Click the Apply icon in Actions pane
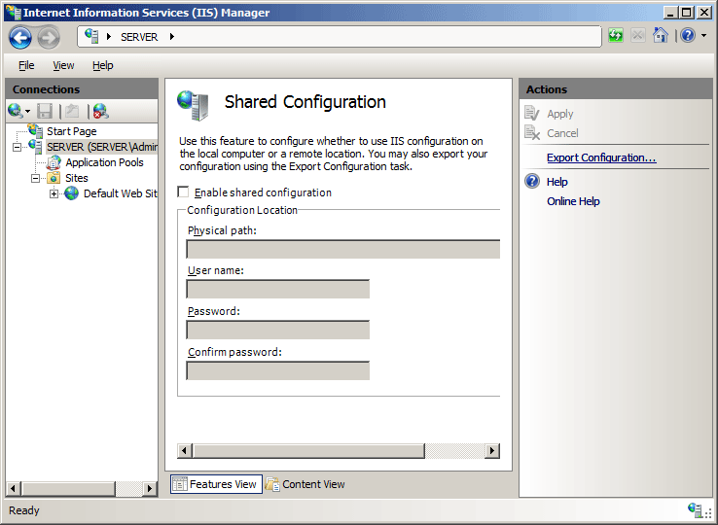718x525 pixels. coord(531,114)
